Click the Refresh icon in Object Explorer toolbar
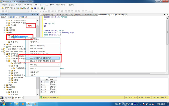The image size is (169, 106). (23, 17)
